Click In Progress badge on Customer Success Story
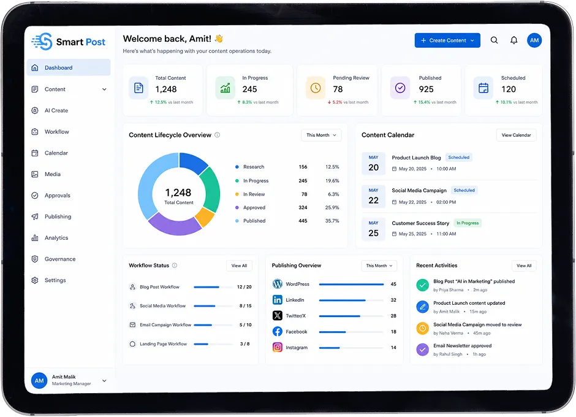This screenshot has width=576, height=417. (x=468, y=223)
